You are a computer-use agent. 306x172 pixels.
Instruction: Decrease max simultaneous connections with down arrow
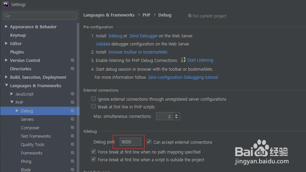[177, 118]
